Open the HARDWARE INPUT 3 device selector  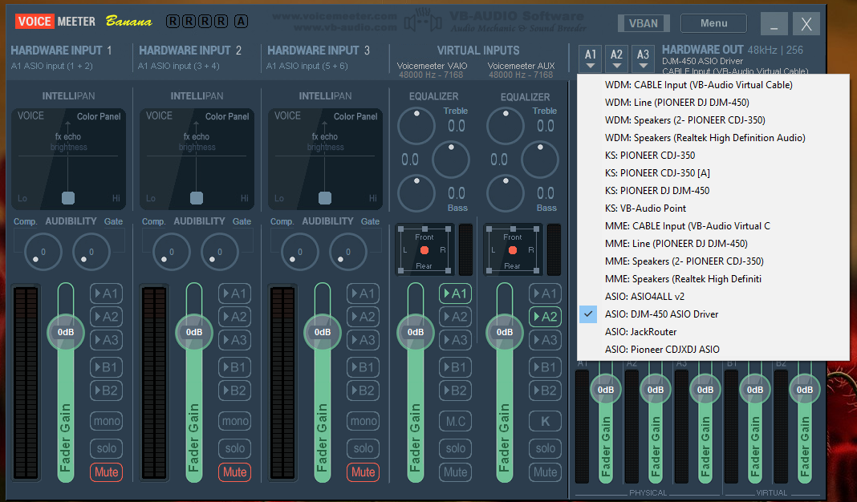coord(319,51)
